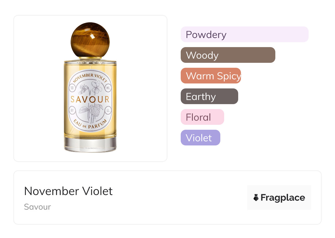Image resolution: width=335 pixels, height=238 pixels.
Task: Select the Powdery accord bar
Action: tap(244, 34)
